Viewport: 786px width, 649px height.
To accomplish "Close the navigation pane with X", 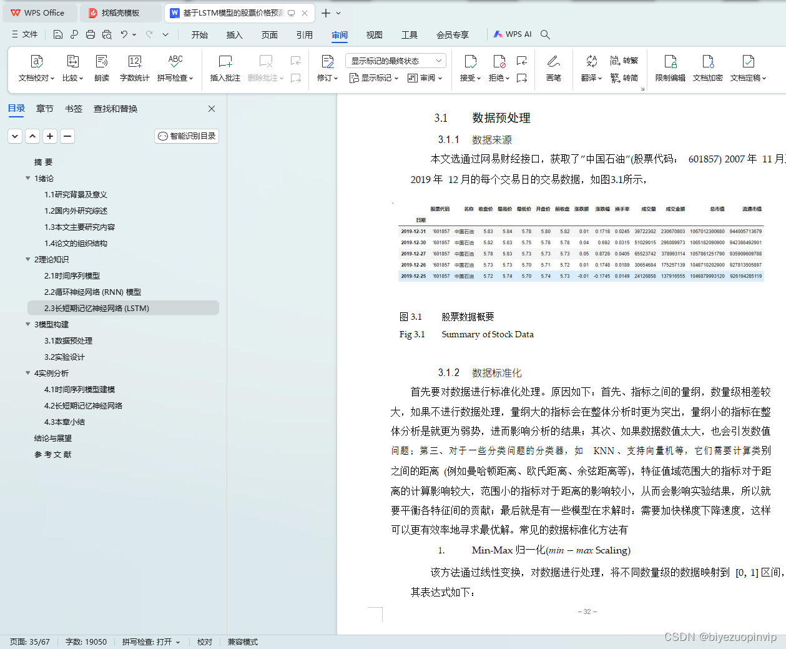I will pyautogui.click(x=212, y=109).
